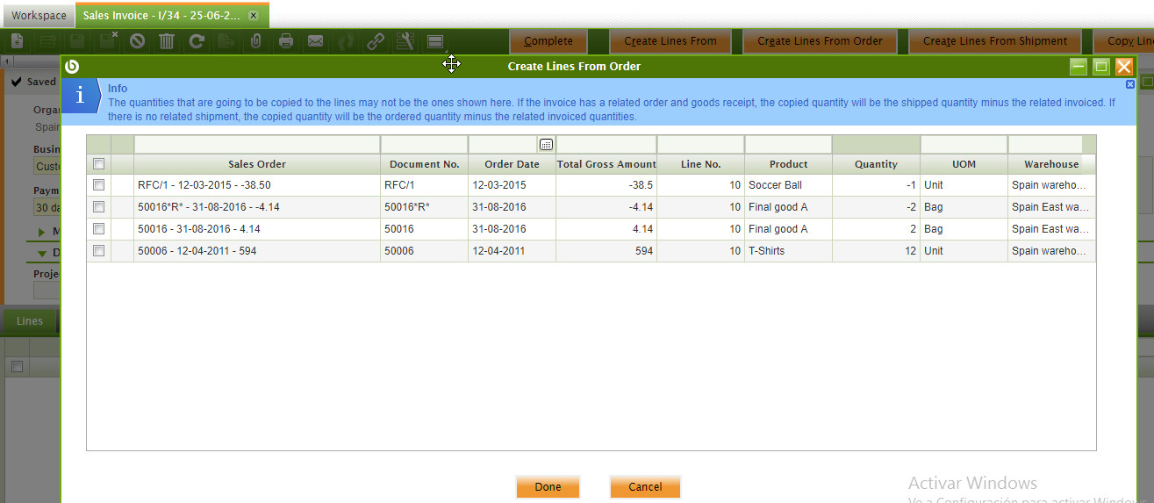Expand the collapsed section with the right-pointing green triangle
Viewport: 1154px width, 503px height.
(43, 232)
